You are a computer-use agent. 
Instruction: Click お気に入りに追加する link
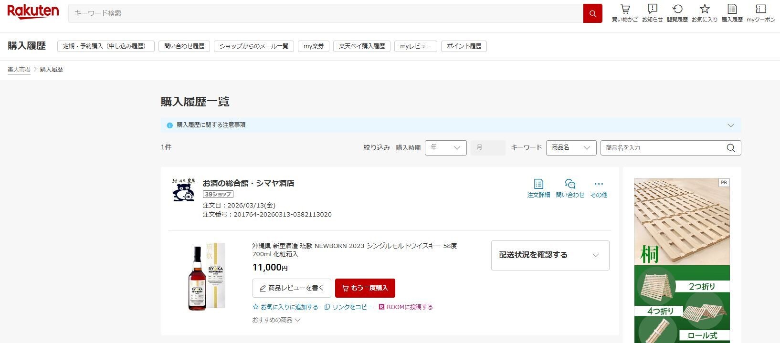pyautogui.click(x=285, y=307)
